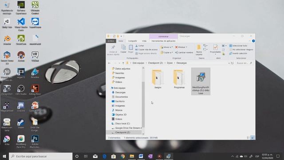Click the Explorer help question mark icon
284x160 pixels.
pos(253,41)
